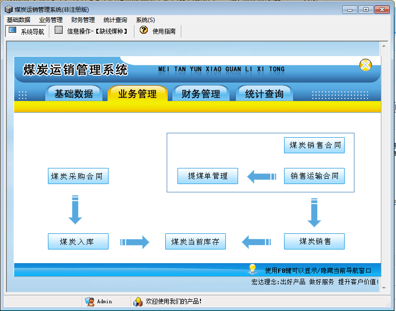Switch to the 基础数据 navigation tab

click(x=74, y=94)
